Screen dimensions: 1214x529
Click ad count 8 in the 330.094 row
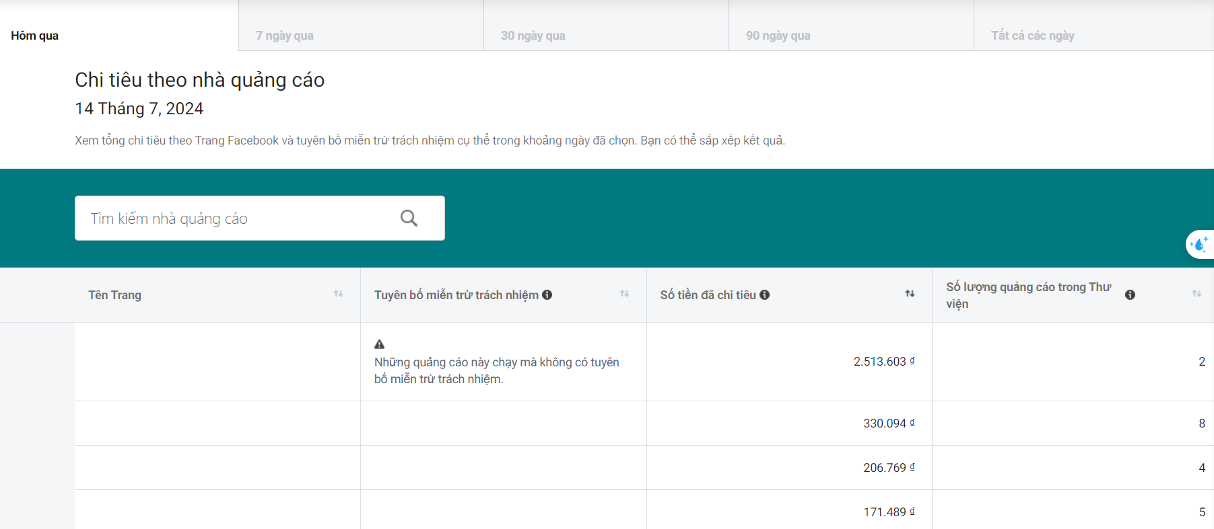click(1202, 423)
